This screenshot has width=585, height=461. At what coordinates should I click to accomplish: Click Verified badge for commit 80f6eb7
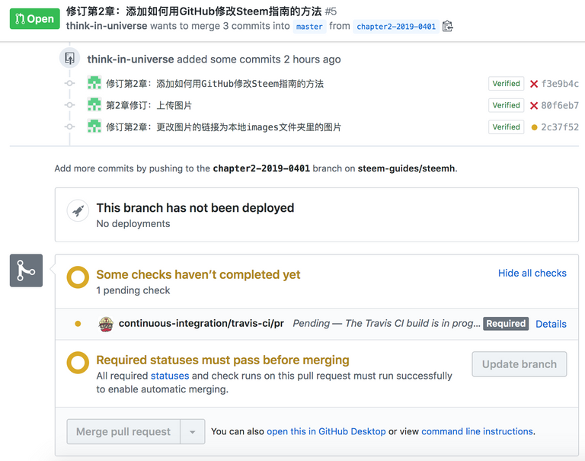pos(506,105)
